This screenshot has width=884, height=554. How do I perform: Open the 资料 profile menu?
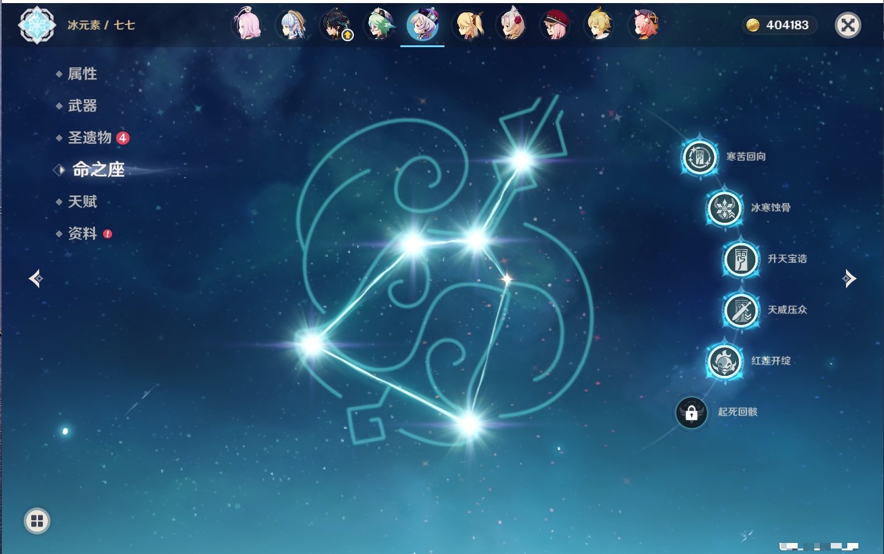pos(81,233)
